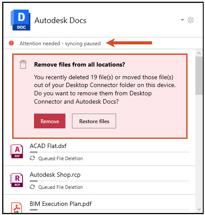Click sync icon beside ACAD Flat.dxf status
The width and height of the screenshot is (205, 215).
32,158
